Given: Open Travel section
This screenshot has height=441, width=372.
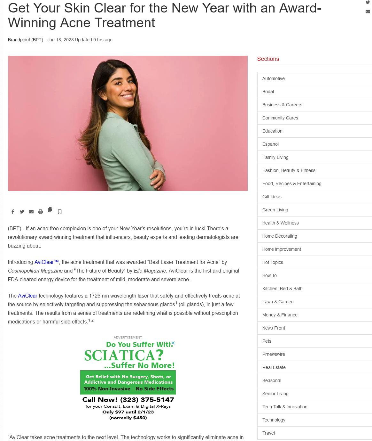Looking at the screenshot, I should [x=314, y=433].
